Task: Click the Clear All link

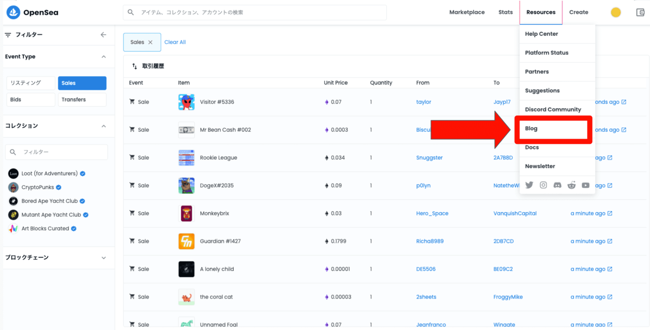Action: [175, 42]
